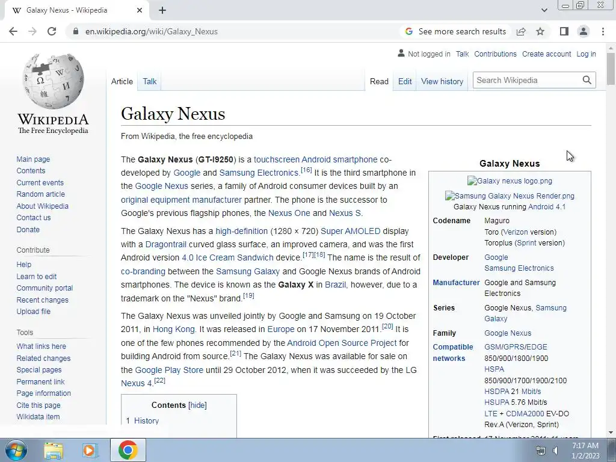The image size is (616, 462).
Task: Click the page vertical scrollbar thumb
Action: tap(611, 69)
